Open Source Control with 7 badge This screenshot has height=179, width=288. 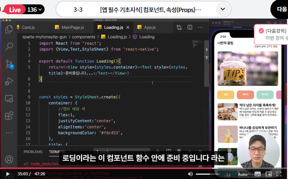pos(9,64)
